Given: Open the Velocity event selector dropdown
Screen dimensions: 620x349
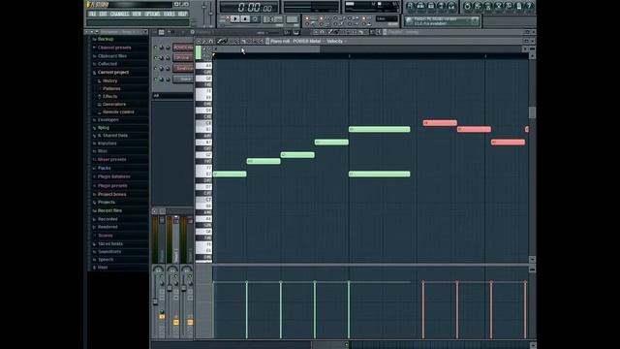Looking at the screenshot, I should [336, 41].
